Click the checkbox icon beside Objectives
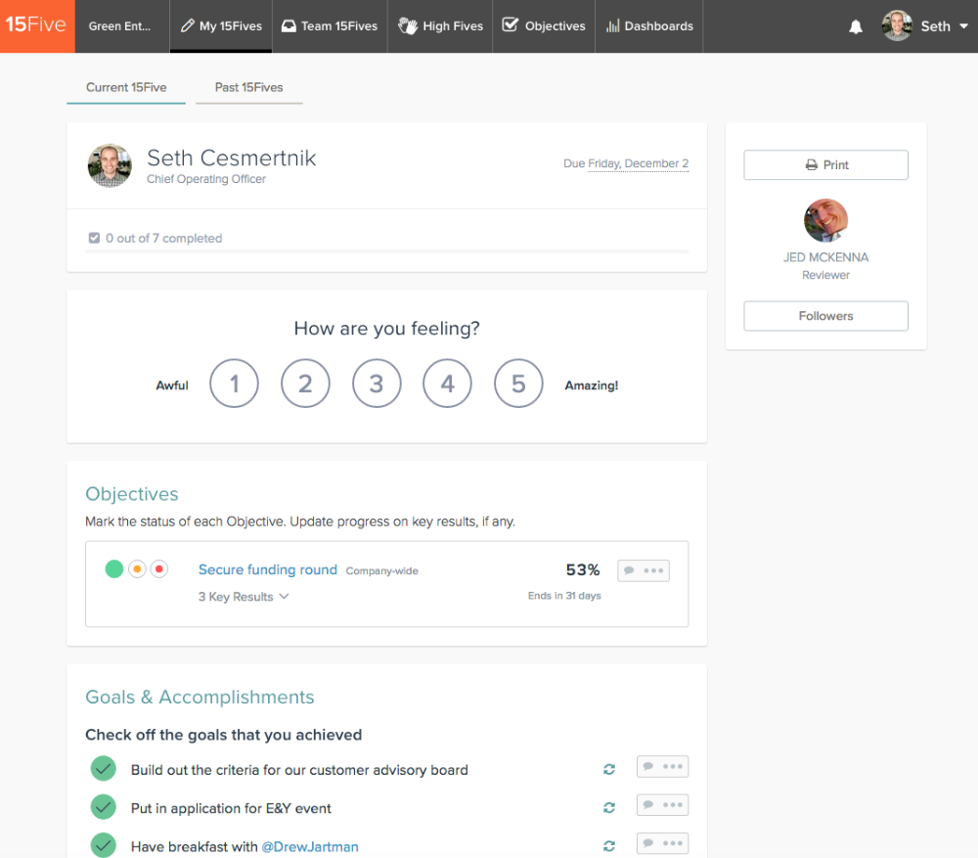 click(x=511, y=25)
